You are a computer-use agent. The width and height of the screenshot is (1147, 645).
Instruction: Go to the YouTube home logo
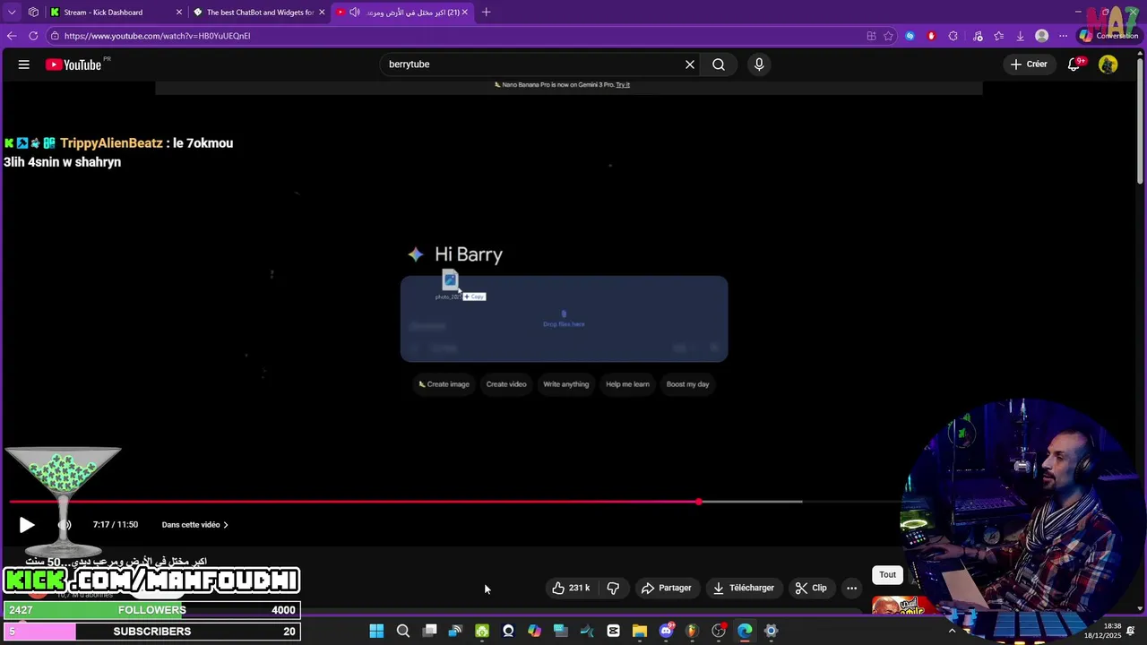(x=73, y=64)
